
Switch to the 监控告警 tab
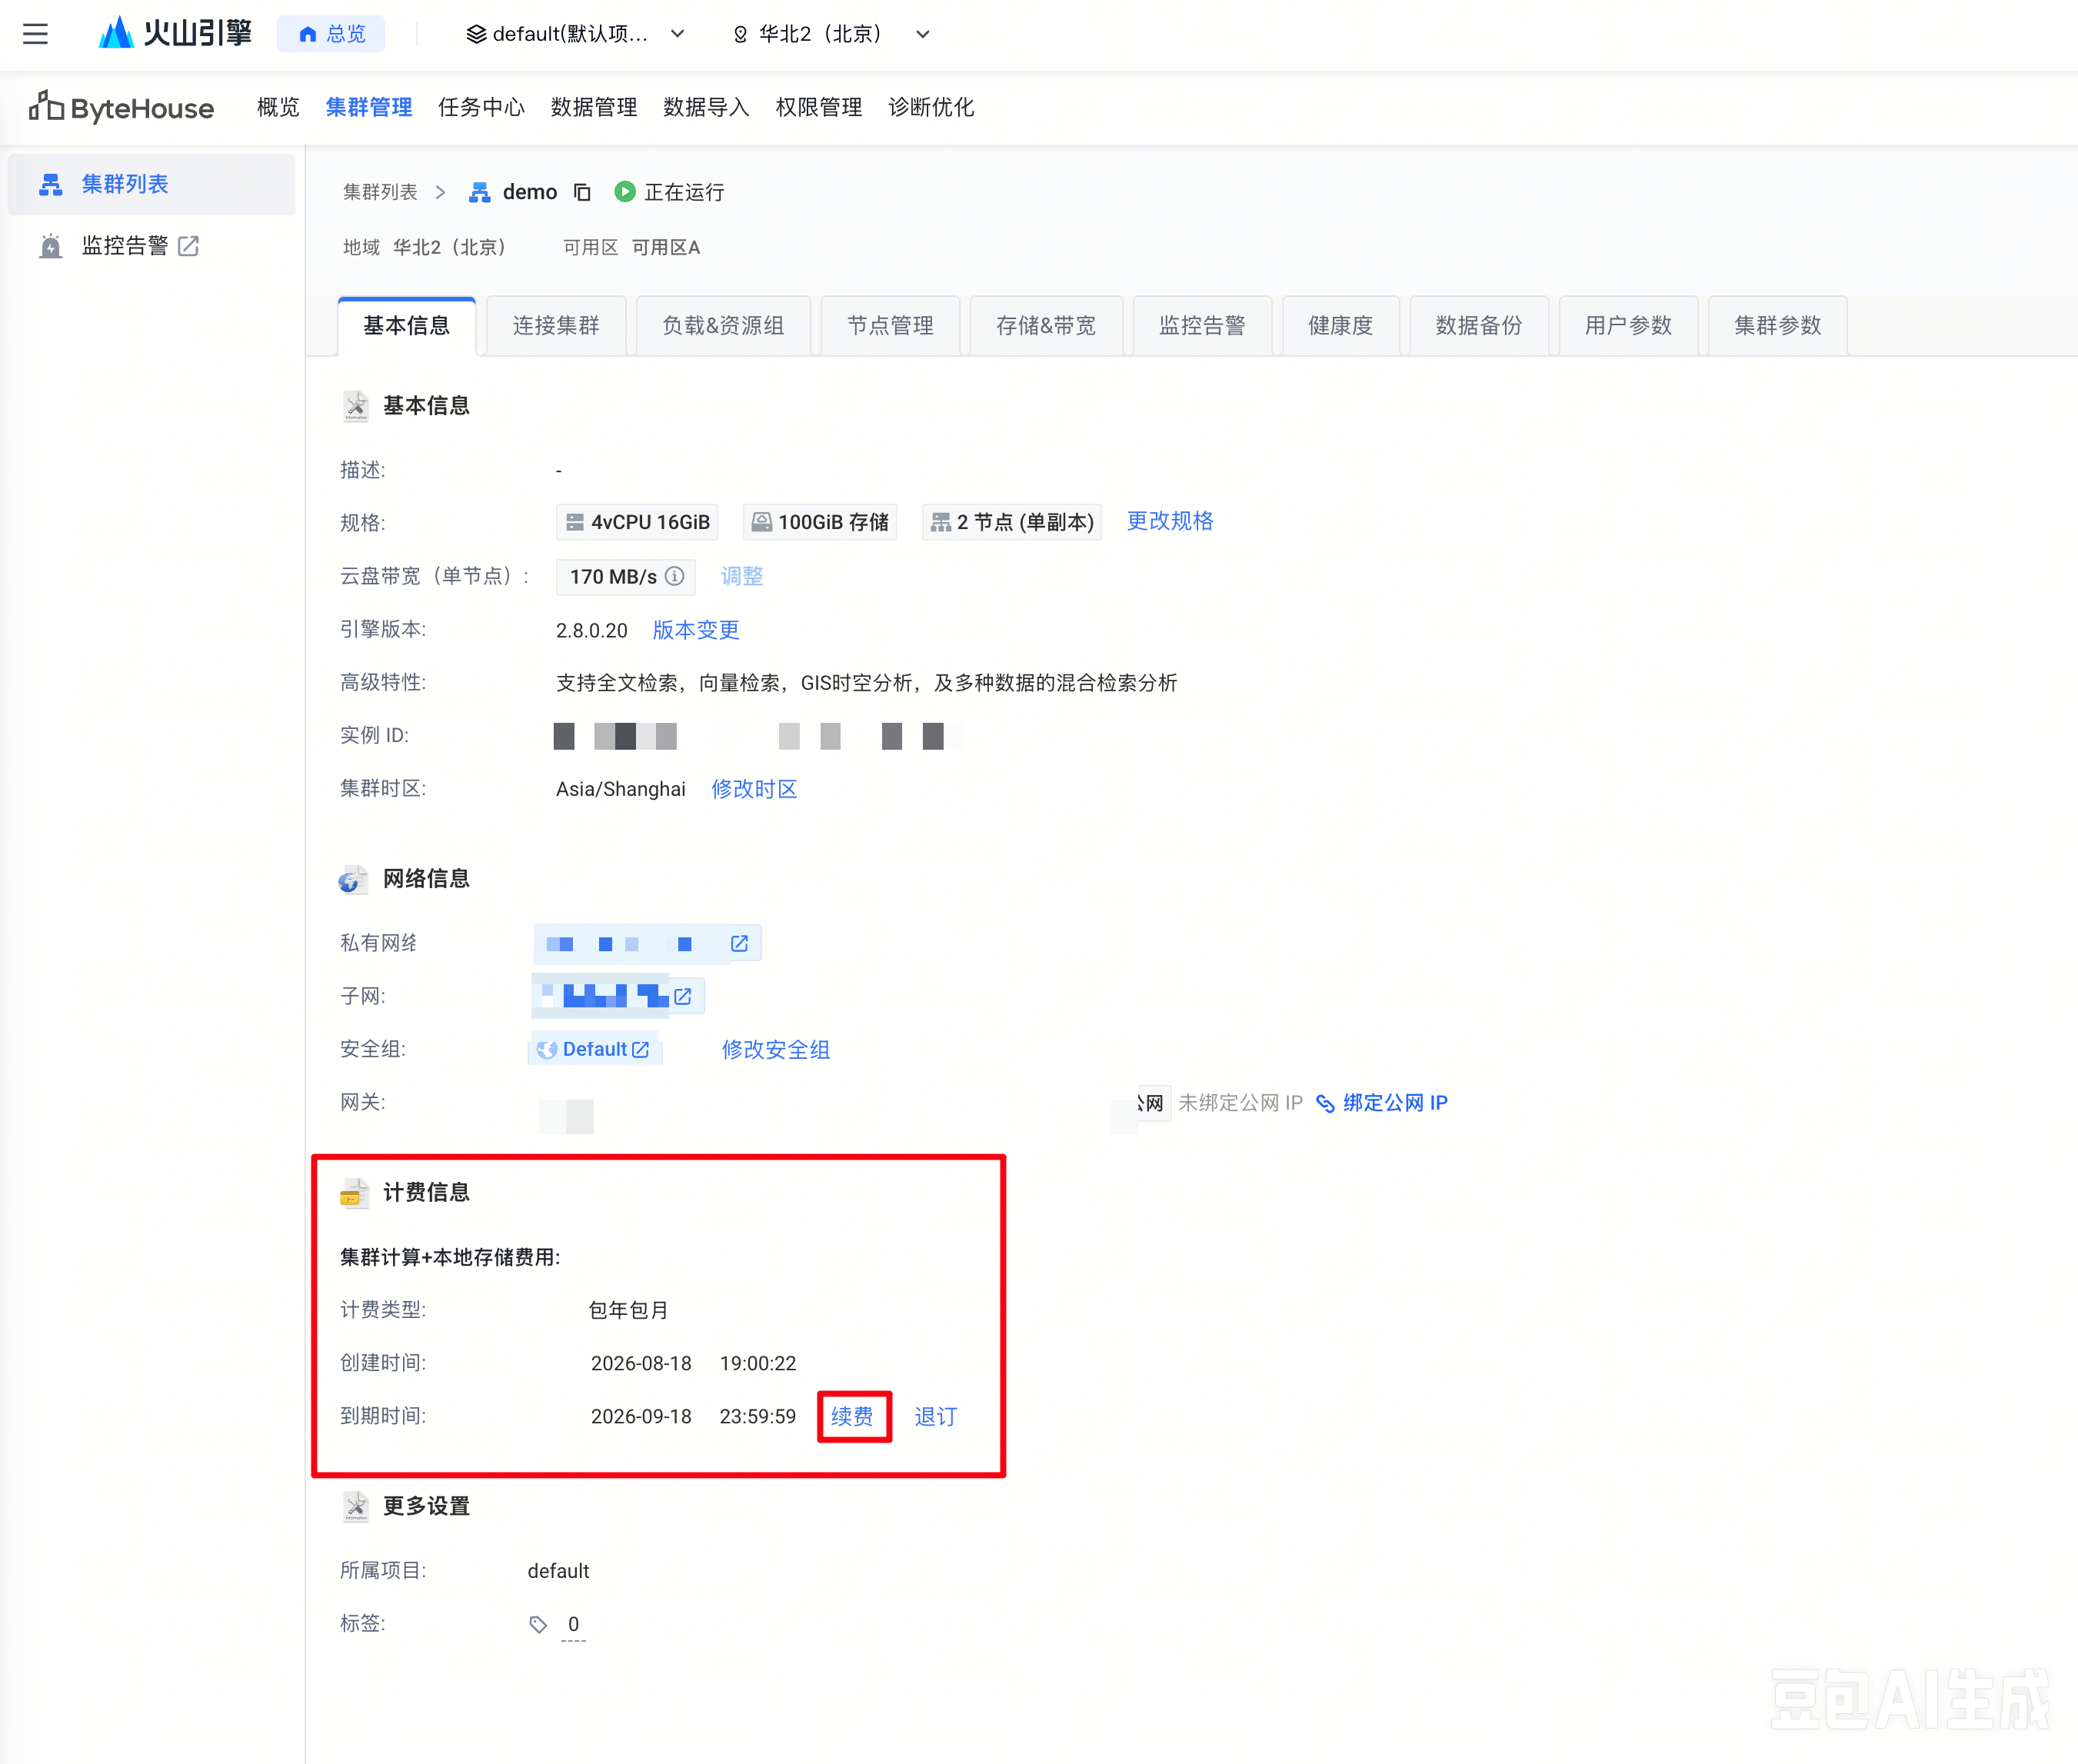(1202, 326)
